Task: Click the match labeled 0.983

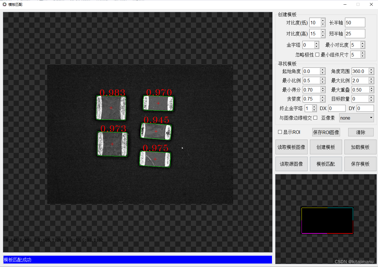Action: tap(111, 108)
